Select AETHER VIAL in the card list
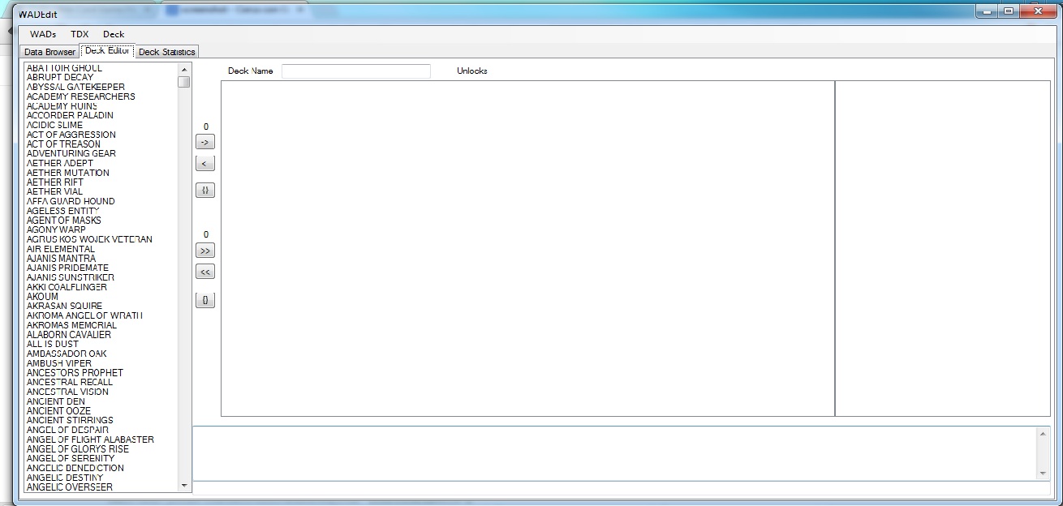The height and width of the screenshot is (506, 1063). [54, 191]
